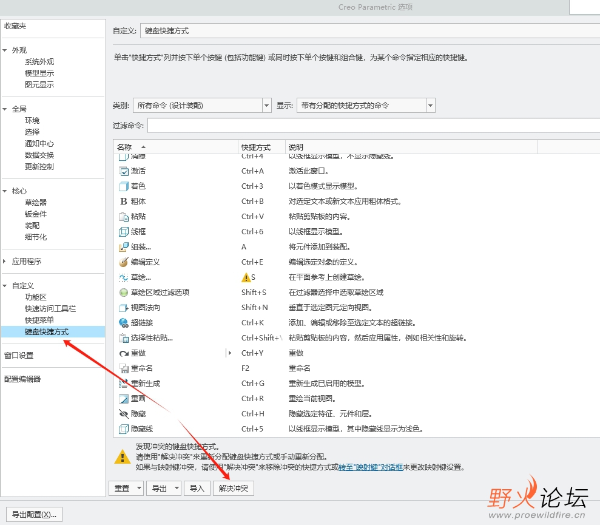Screen dimensions: 600x525
Task: Select 钣金件 in the sidebar
Action: pyautogui.click(x=36, y=214)
